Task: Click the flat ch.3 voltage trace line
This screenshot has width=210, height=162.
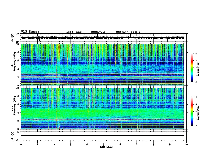Action: (x=102, y=136)
